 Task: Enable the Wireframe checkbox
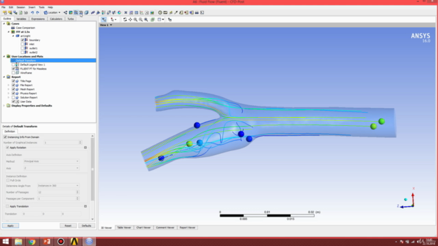coord(13,73)
